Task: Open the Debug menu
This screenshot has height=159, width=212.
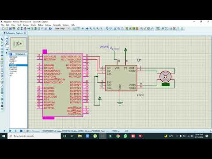Action: 41,25
